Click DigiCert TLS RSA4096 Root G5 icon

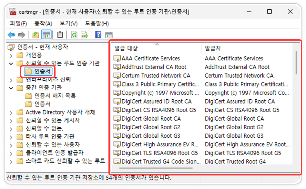tap(117, 153)
